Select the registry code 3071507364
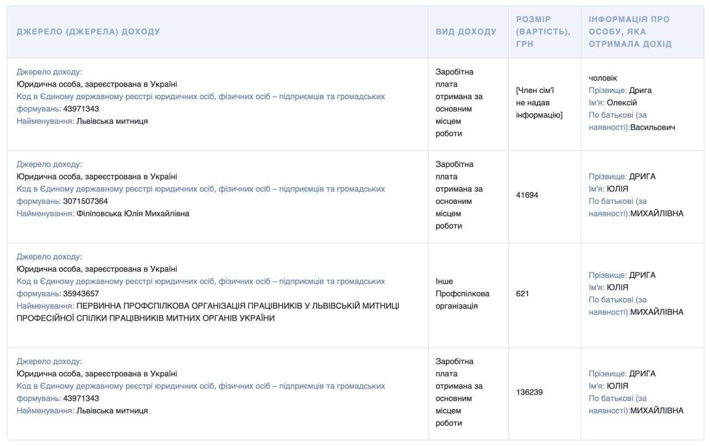Image resolution: width=710 pixels, height=446 pixels. pyautogui.click(x=85, y=201)
